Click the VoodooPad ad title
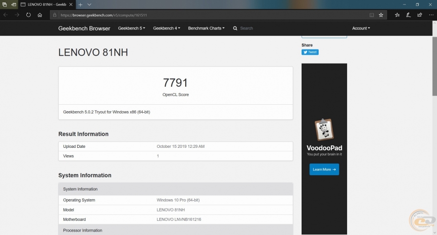 click(324, 148)
